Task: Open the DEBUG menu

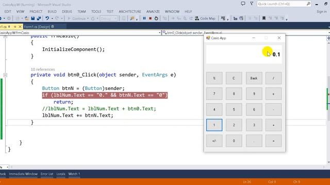Action: pyautogui.click(x=67, y=11)
